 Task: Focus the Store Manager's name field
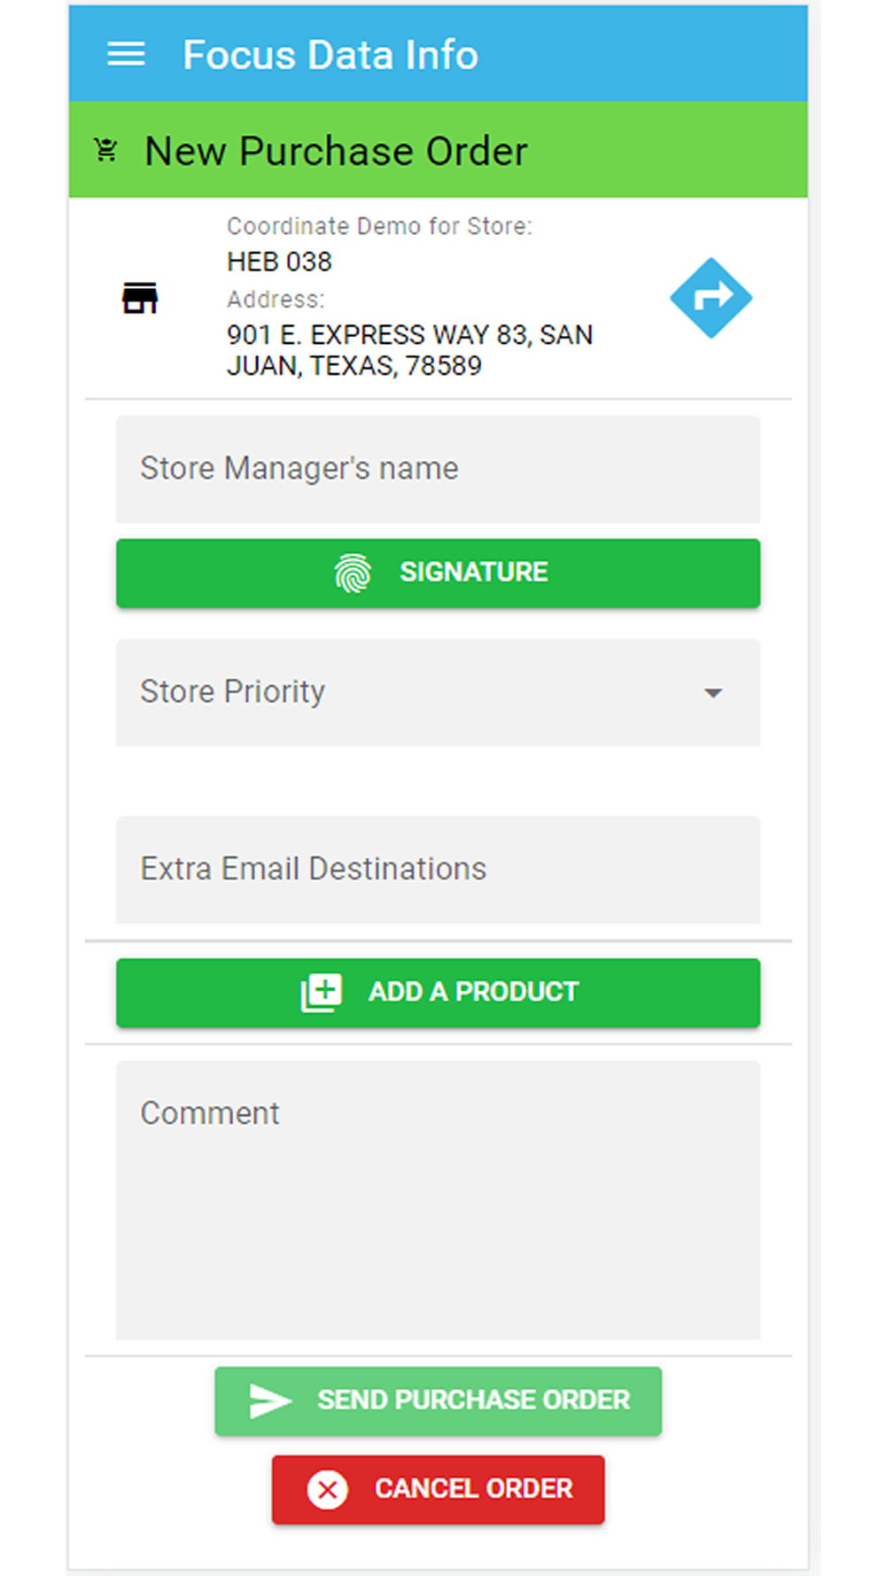[x=438, y=469]
